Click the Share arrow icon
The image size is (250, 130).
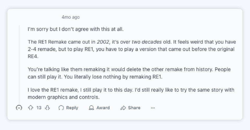click(x=123, y=108)
